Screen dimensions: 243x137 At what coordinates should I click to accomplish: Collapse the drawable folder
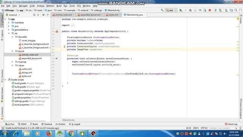click(x=13, y=37)
